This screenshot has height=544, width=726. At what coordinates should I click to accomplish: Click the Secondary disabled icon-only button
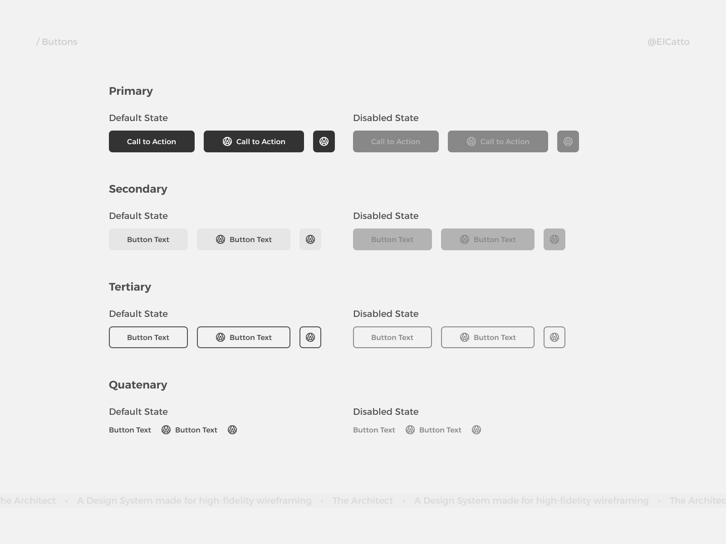[554, 239]
